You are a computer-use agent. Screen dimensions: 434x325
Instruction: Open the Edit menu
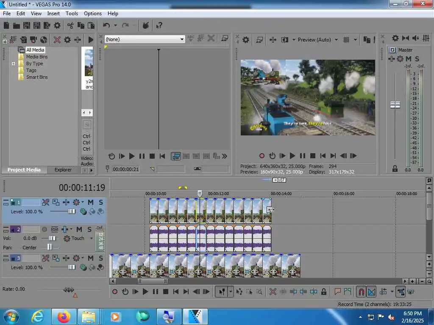pyautogui.click(x=20, y=14)
